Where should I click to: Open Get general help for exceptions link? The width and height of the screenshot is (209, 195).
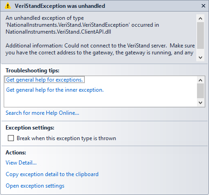pos(44,80)
